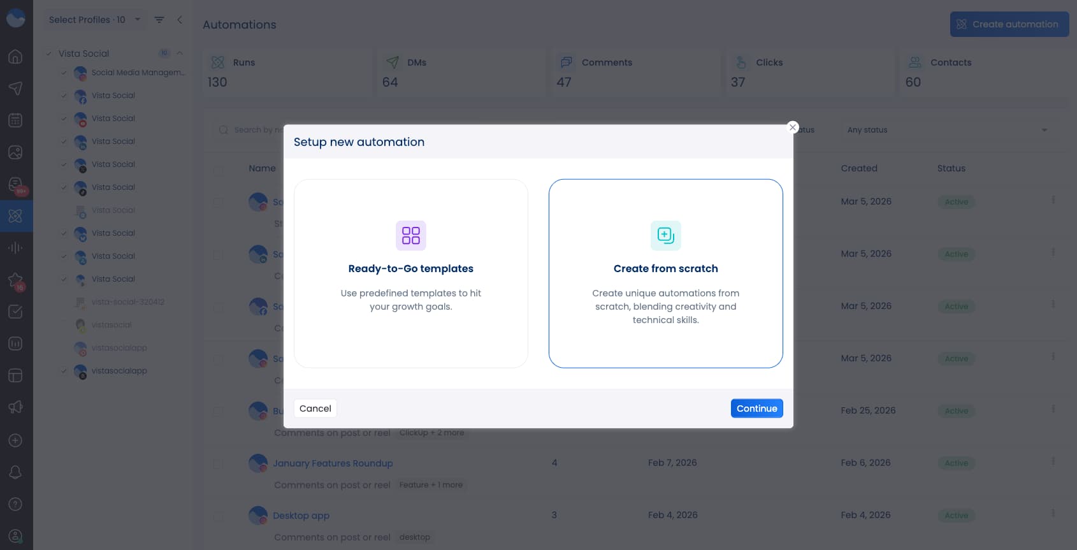This screenshot has height=550, width=1077.
Task: Close the Setup new automation dialog
Action: (x=793, y=127)
